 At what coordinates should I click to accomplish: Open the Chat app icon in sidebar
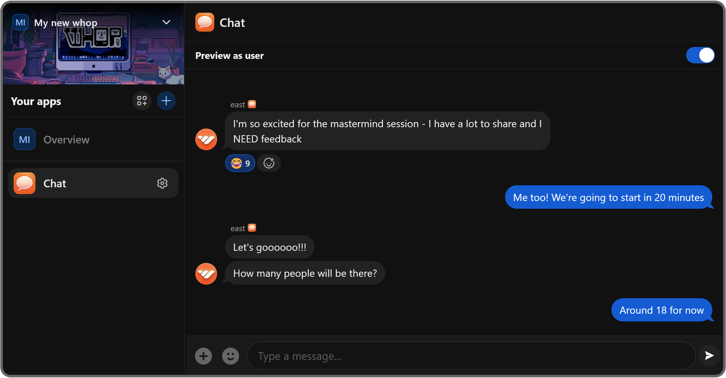(24, 183)
